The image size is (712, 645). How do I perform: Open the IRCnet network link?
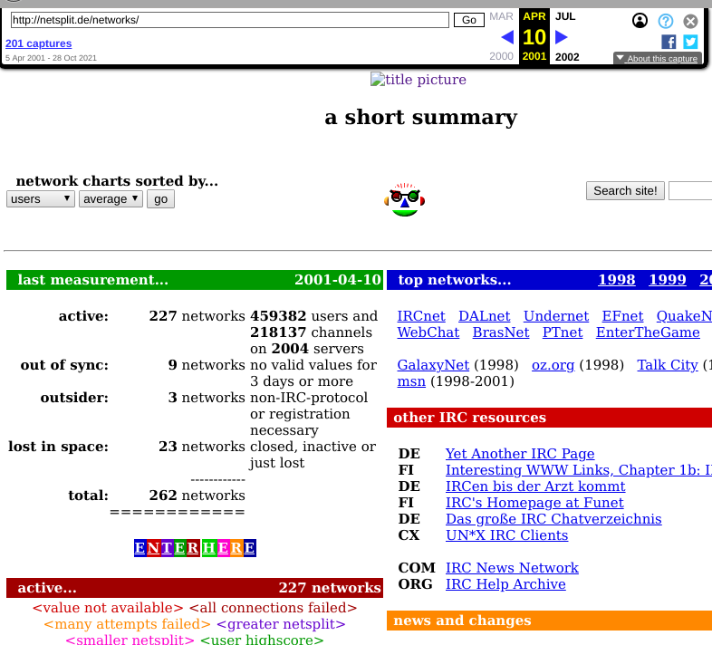(421, 316)
